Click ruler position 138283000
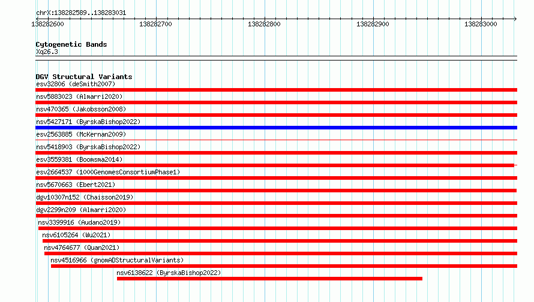The height and width of the screenshot is (302, 534). pos(481,24)
